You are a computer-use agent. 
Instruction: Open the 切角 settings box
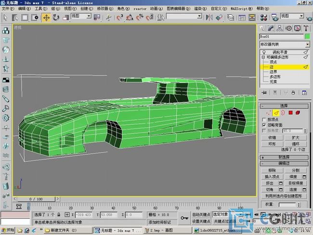point(281,189)
